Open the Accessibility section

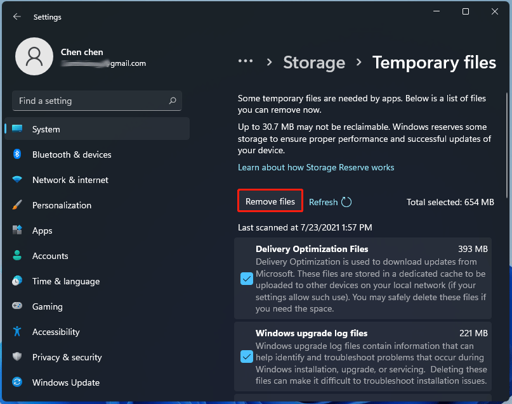click(56, 332)
